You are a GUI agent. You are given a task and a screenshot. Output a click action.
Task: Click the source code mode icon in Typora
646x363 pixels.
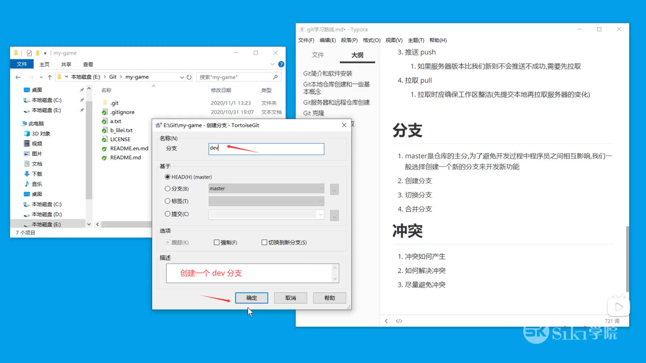tap(399, 321)
